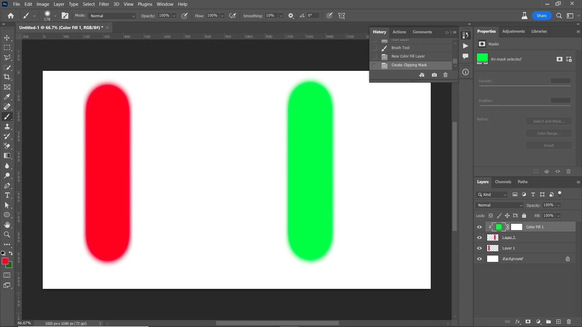
Task: Select the Zoom tool in toolbar
Action: coord(7,234)
